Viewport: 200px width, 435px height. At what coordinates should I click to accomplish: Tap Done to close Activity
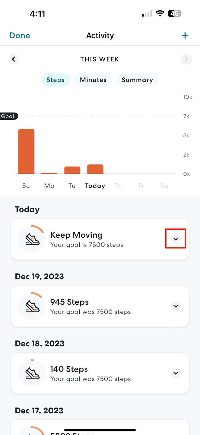coord(20,35)
